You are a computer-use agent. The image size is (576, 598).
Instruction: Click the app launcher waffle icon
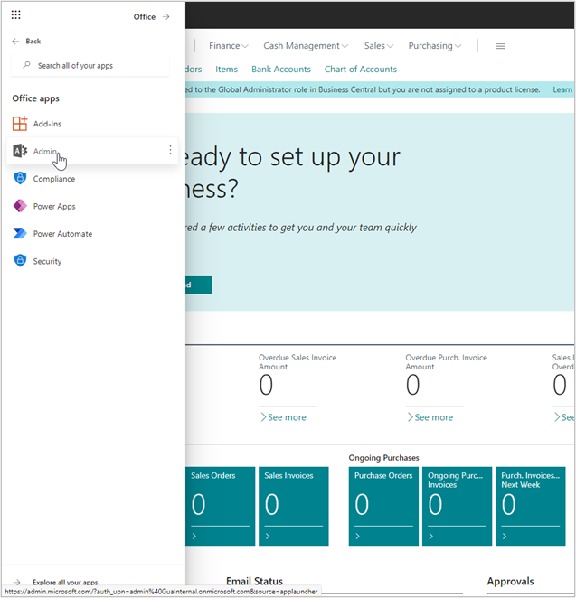16,15
